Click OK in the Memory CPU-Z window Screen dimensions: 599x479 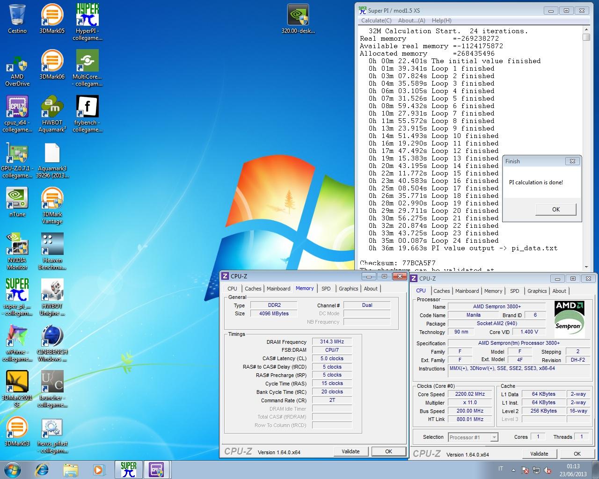point(388,451)
